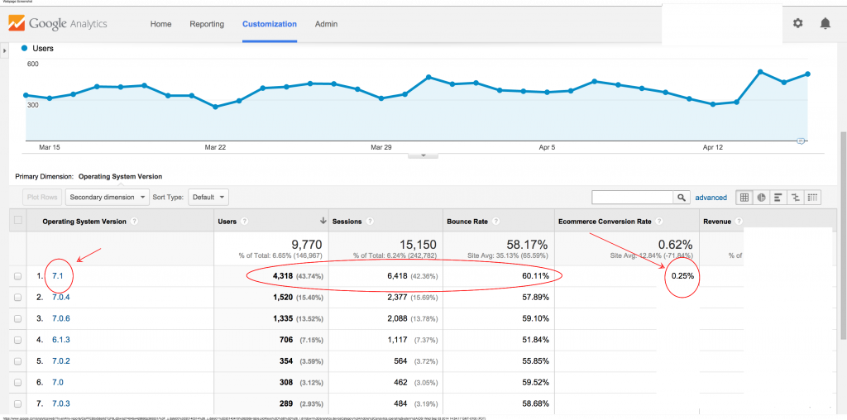Sort by Ecommerce Conversion Rate header
This screenshot has width=847, height=420.
click(606, 222)
